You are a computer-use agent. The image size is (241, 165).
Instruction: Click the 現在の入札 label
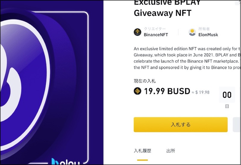point(145,81)
